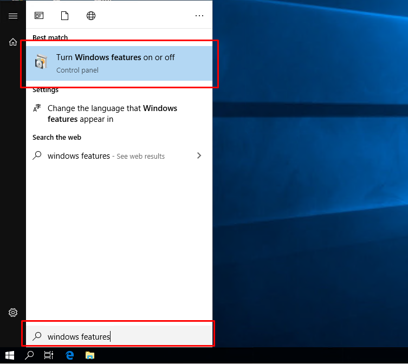Select the magnifier icon inside the search box
408x364 pixels.
(x=37, y=336)
